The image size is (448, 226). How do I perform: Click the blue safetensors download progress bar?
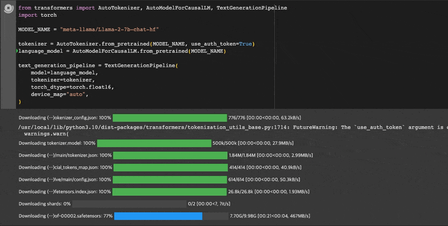point(158,216)
